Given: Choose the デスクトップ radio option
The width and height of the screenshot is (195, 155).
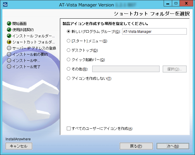Looking at the screenshot, I should click(69, 50).
